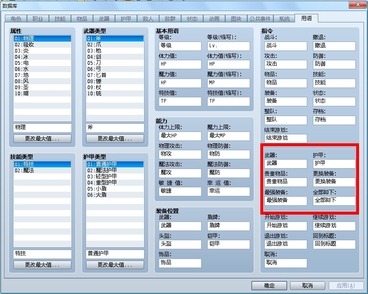Viewport: 368px width, 294px height.
Task: Select 05:电 in the 属性 list
Action: tap(42, 63)
